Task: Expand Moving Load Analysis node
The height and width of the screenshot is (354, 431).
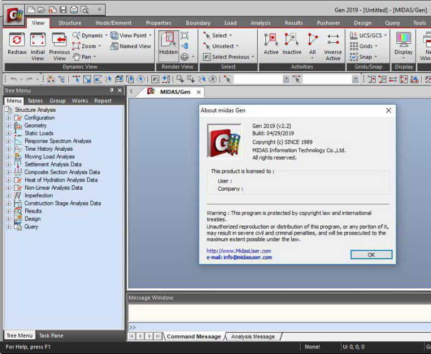Action: (x=9, y=157)
